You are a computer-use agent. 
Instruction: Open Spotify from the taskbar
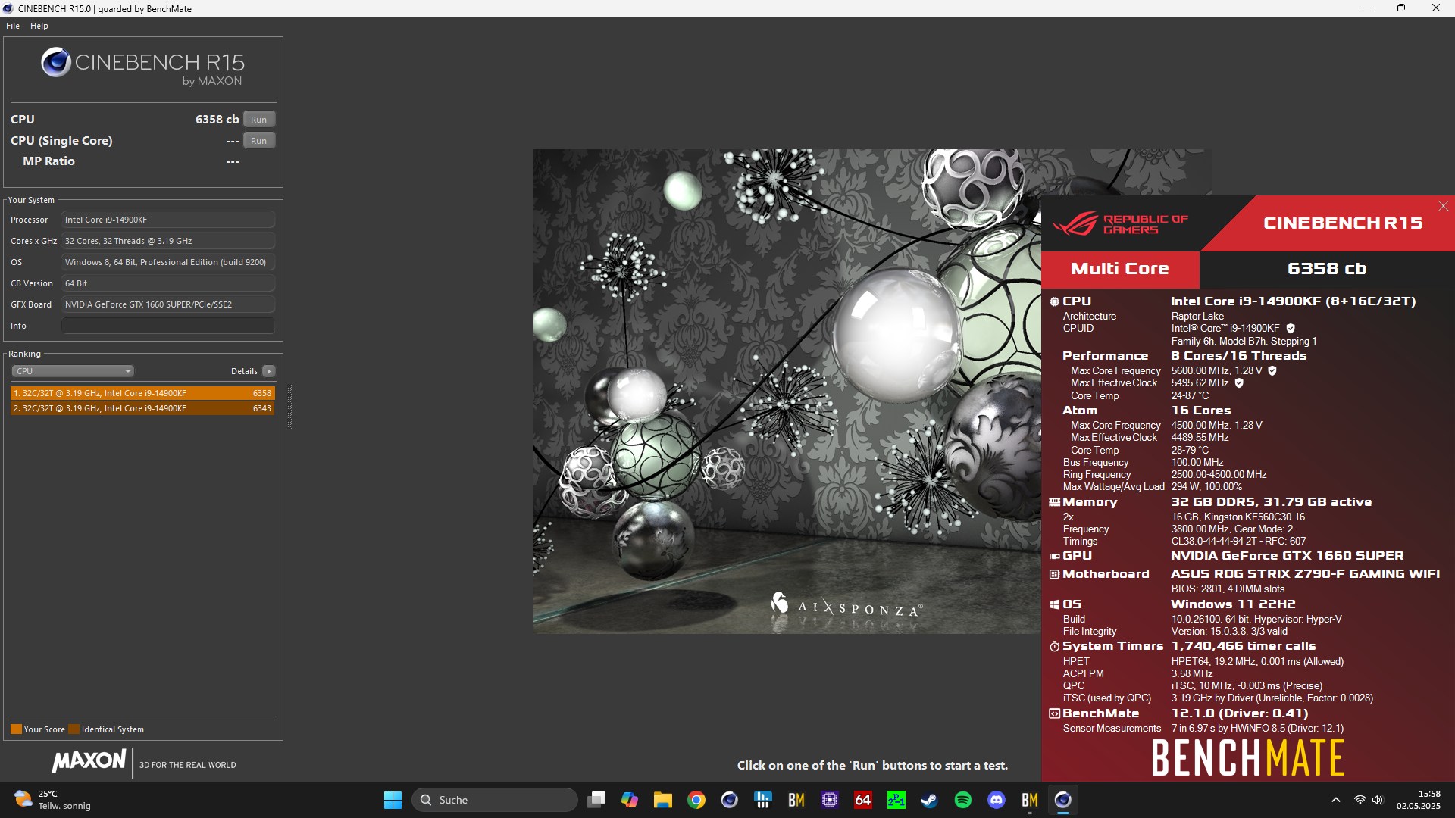click(963, 800)
